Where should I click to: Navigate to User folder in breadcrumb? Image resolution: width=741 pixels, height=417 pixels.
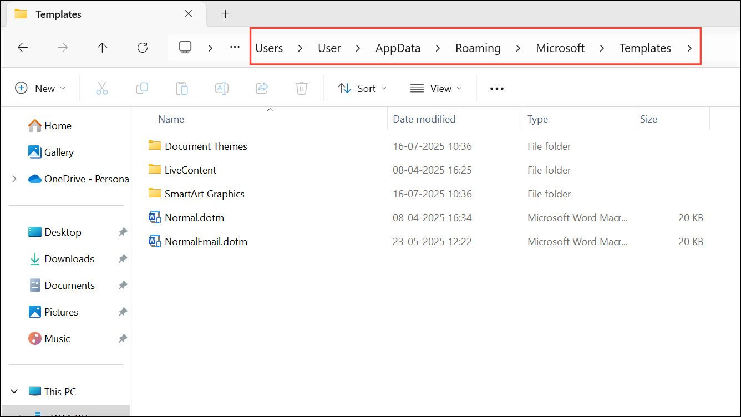(329, 48)
